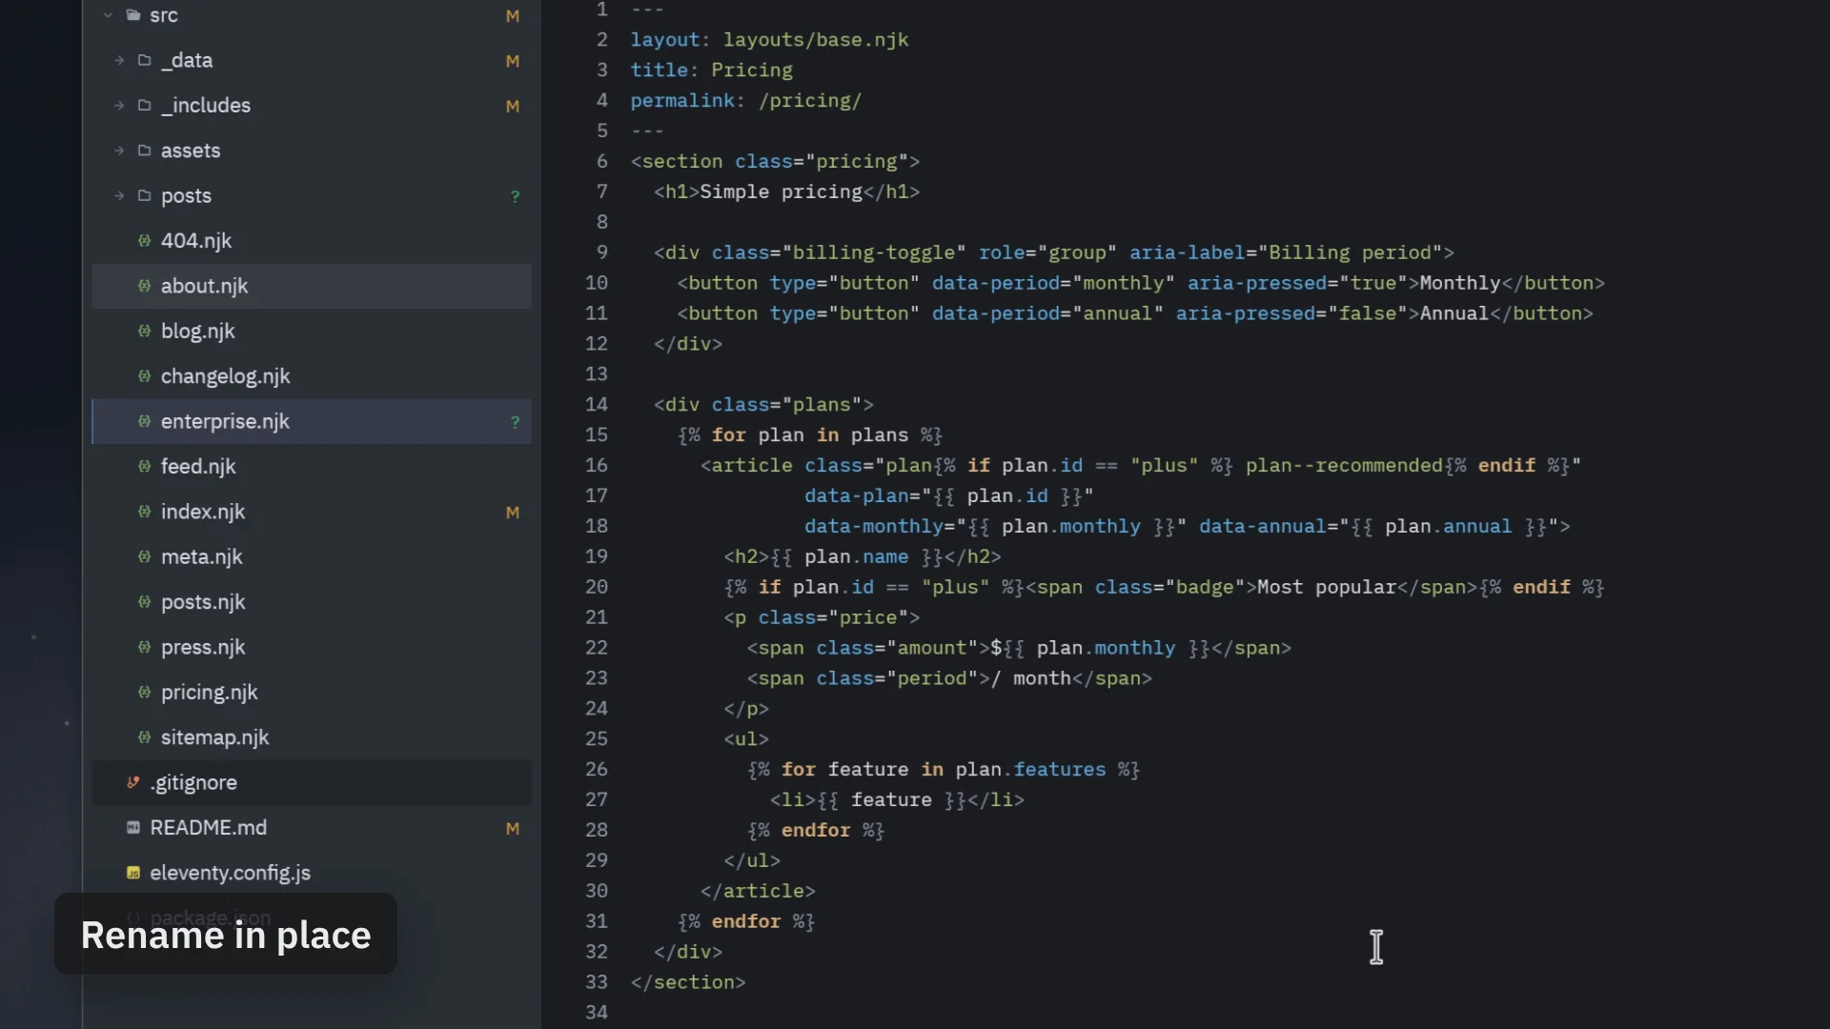The height and width of the screenshot is (1029, 1830).
Task: Expand the _data folder arrow
Action: click(119, 60)
